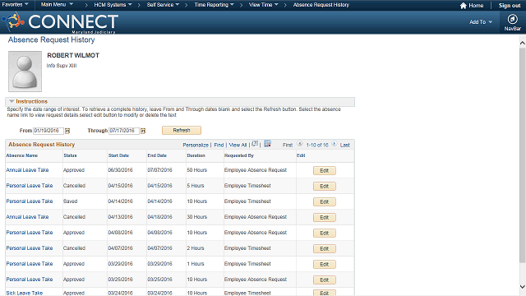Expand HCM Systems breadcrumb menu
526x296 pixels.
tap(113, 5)
